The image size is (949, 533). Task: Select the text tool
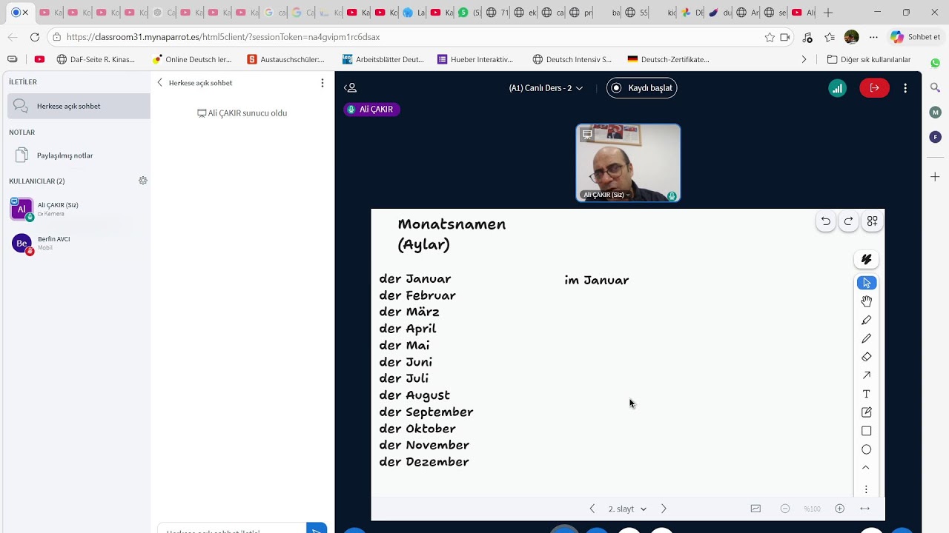pos(866,394)
